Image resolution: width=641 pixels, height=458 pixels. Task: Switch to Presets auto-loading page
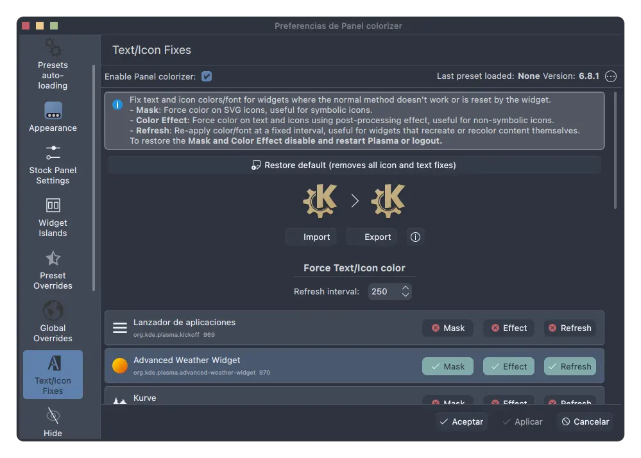click(x=53, y=65)
